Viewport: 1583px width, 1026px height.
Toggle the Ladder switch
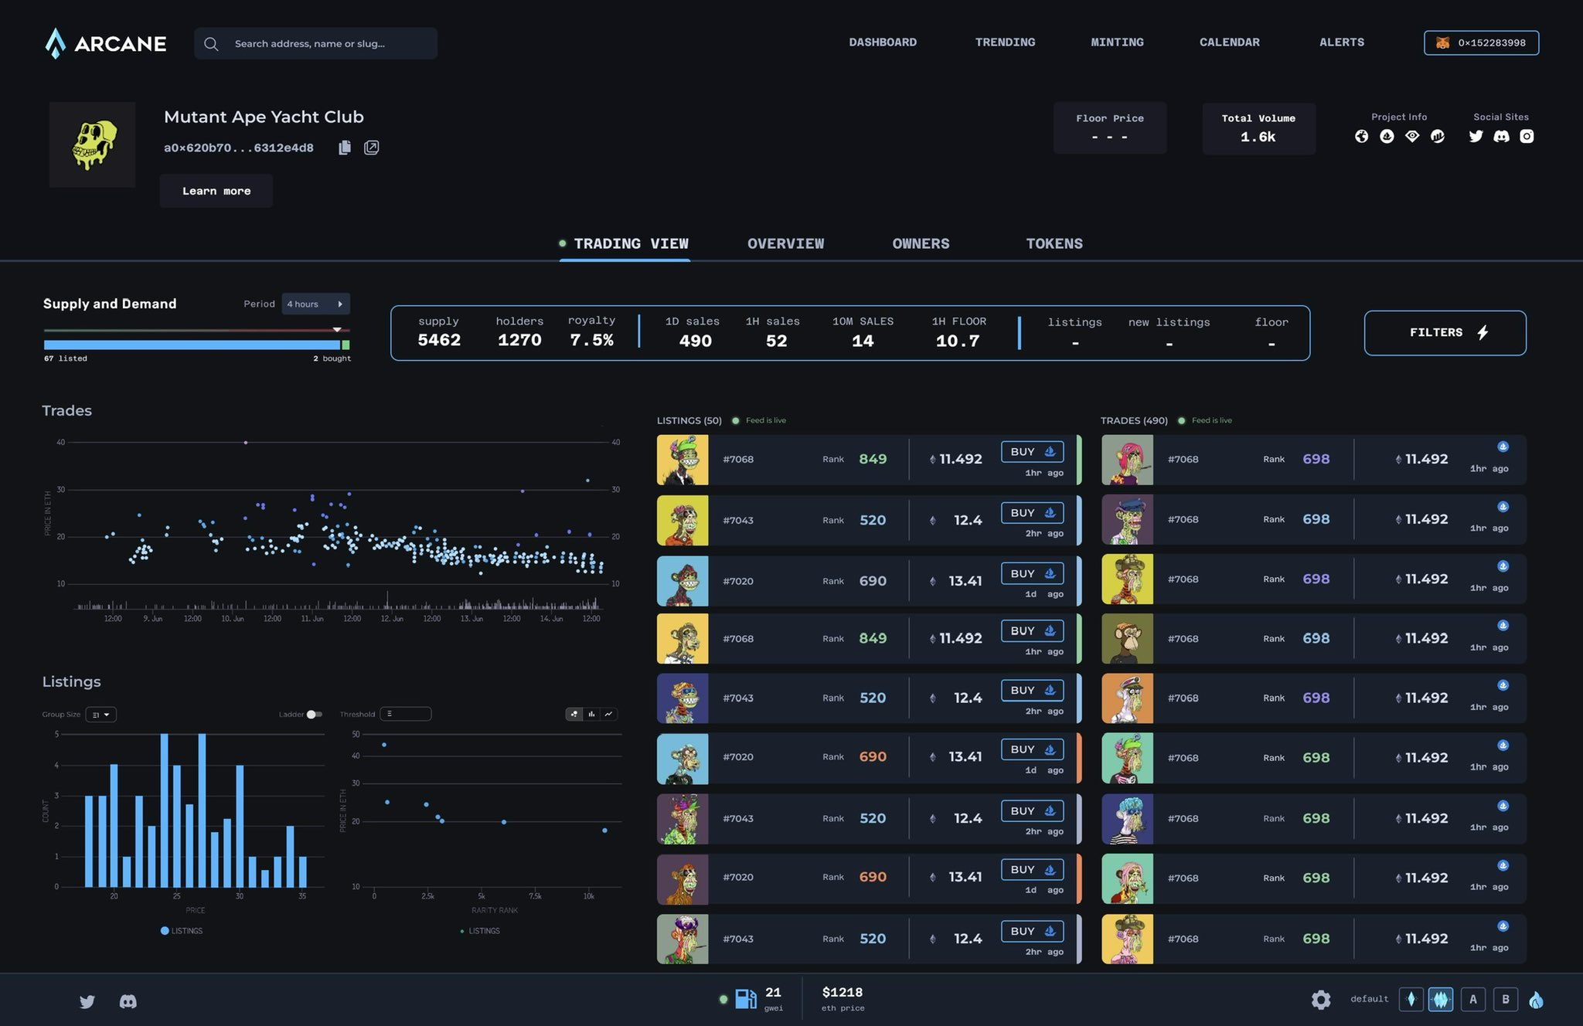(x=314, y=714)
